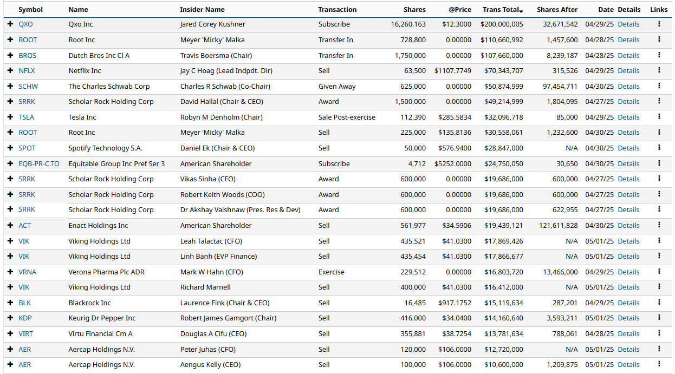Open three-dot menu for David Hallal row
Viewport: 675px width, 374px height.
click(659, 101)
